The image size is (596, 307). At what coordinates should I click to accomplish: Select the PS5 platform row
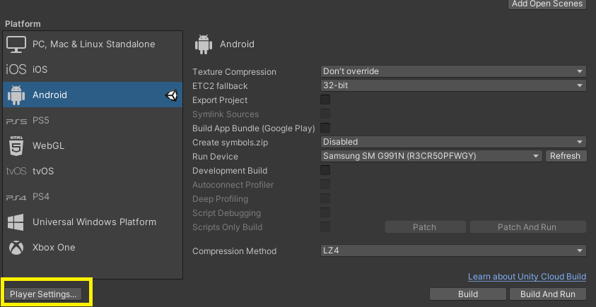(x=93, y=120)
